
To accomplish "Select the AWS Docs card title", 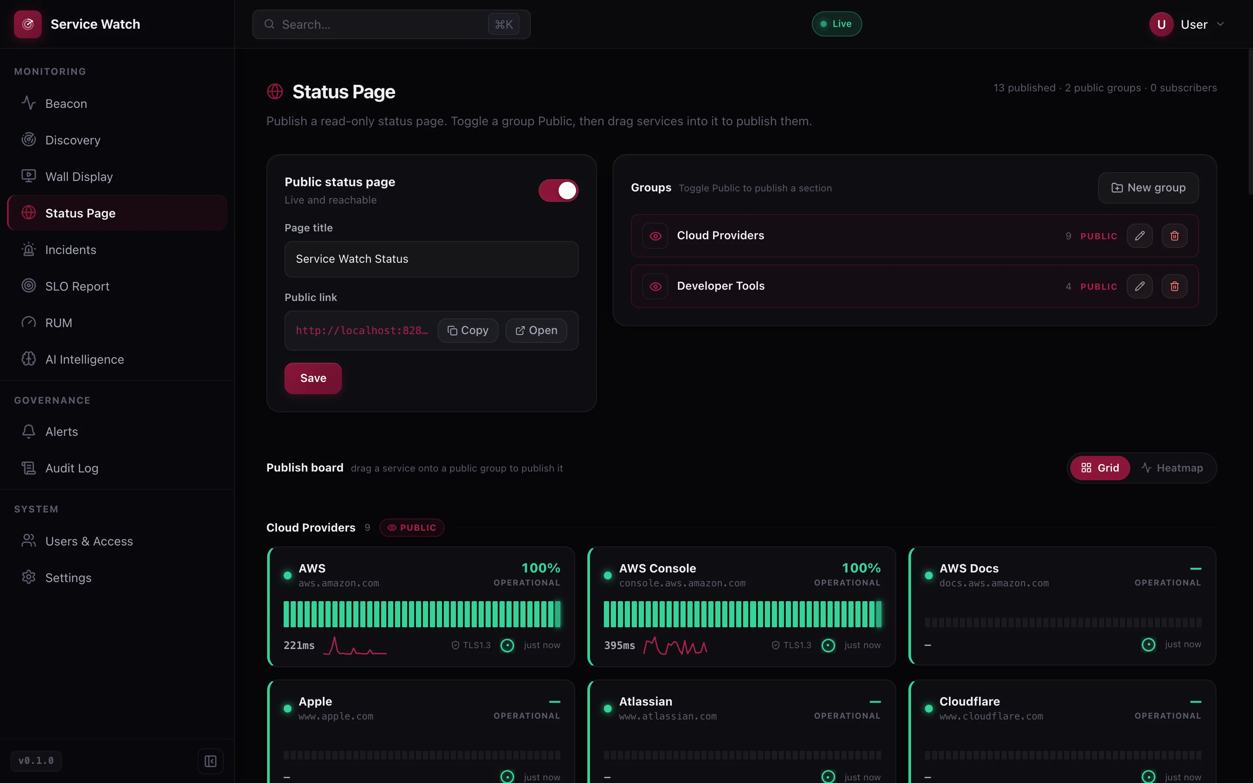I will click(969, 568).
